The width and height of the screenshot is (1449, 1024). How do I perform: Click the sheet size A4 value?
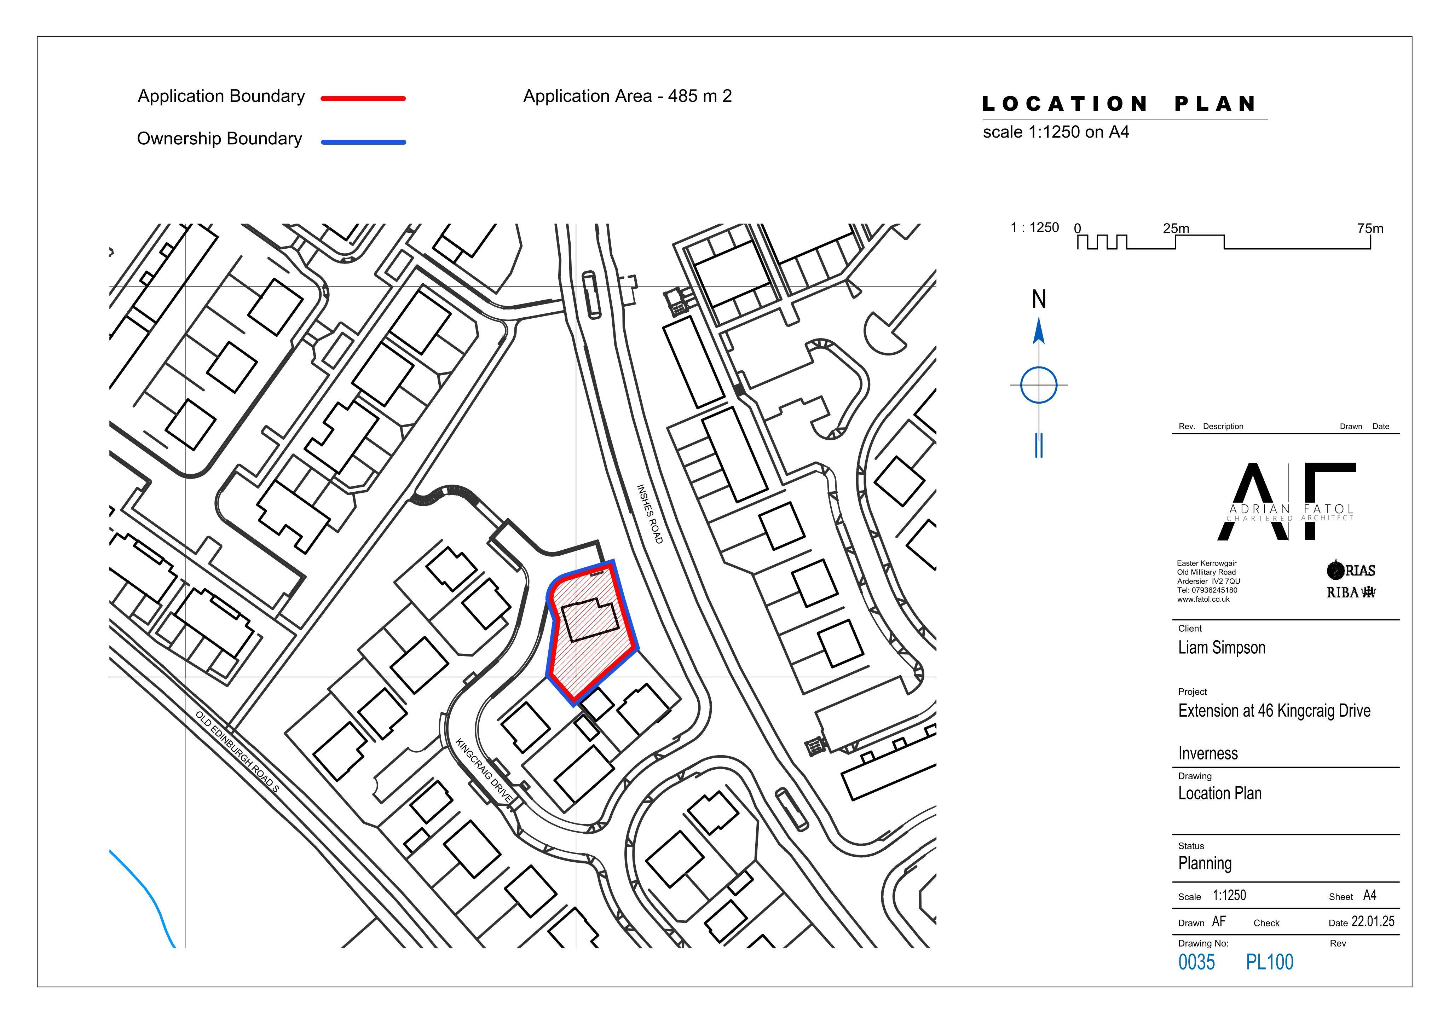click(x=1369, y=895)
